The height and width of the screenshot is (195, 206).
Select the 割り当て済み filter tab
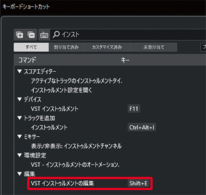point(66,47)
